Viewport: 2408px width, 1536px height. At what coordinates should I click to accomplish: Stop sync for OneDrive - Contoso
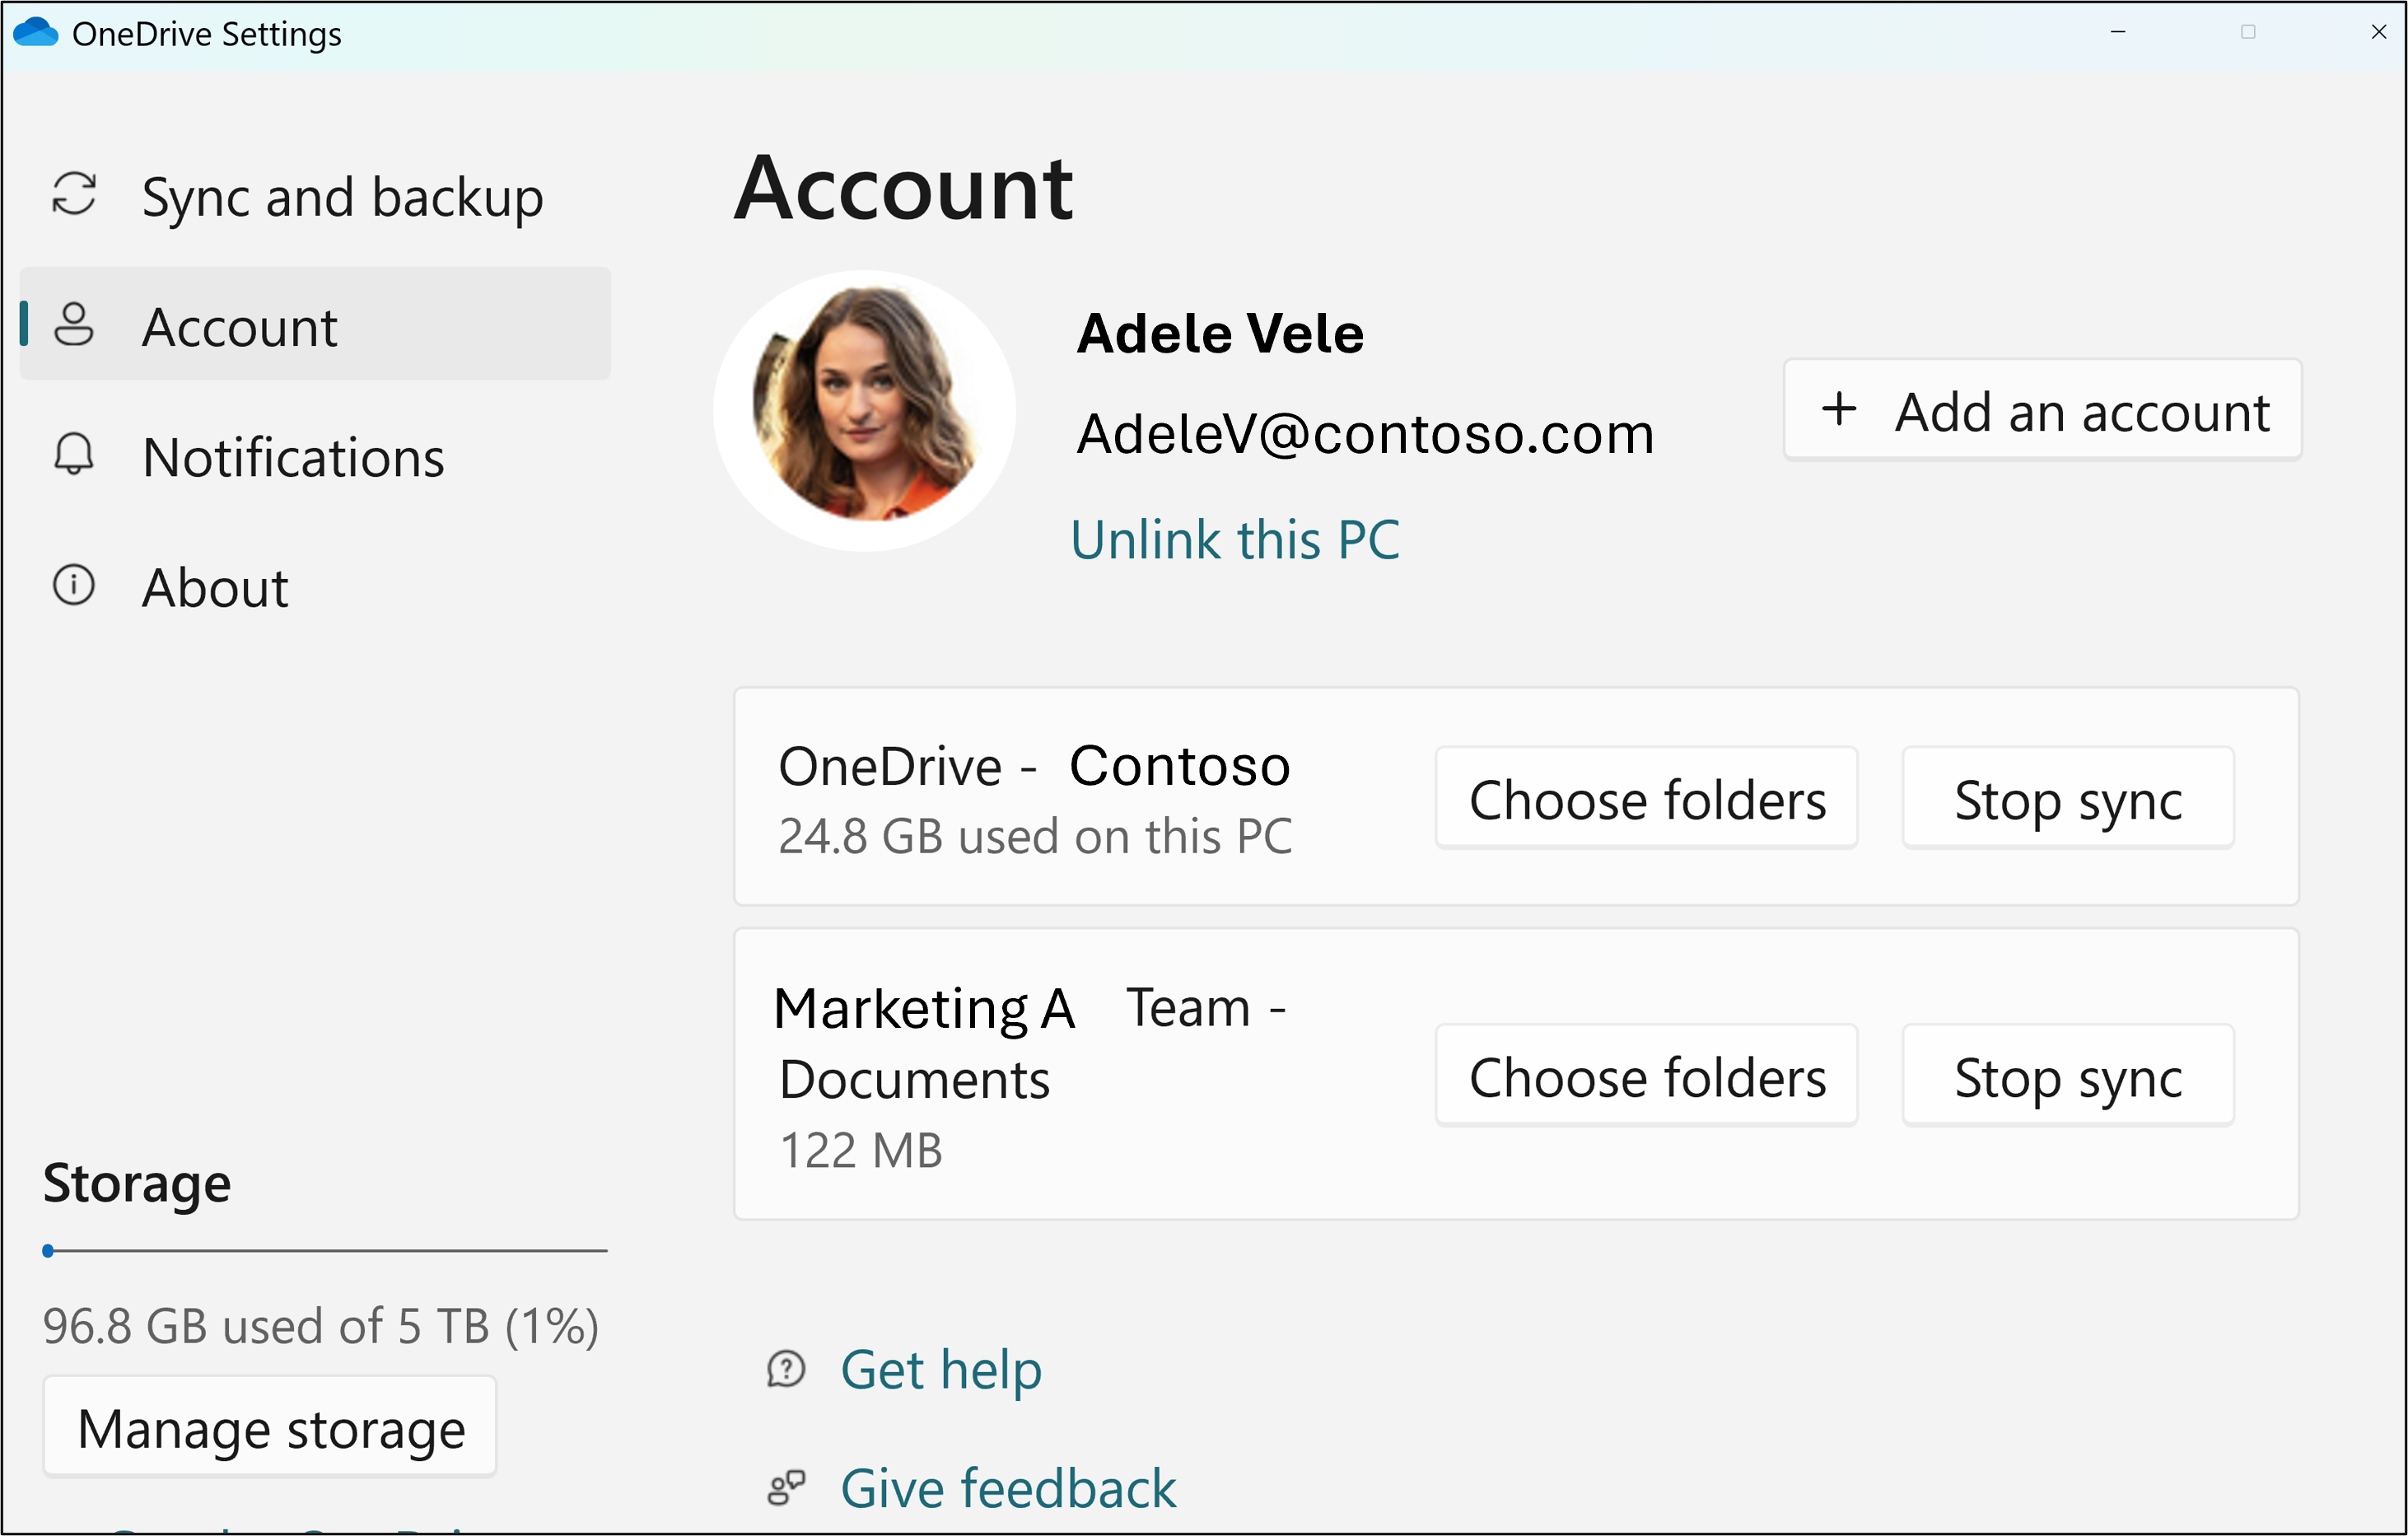click(x=2068, y=797)
